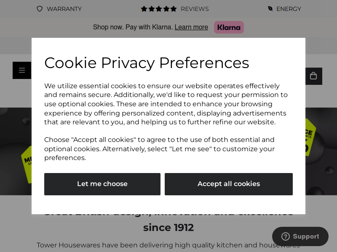337x252 pixels.
Task: Accept all cookies
Action: click(x=229, y=184)
